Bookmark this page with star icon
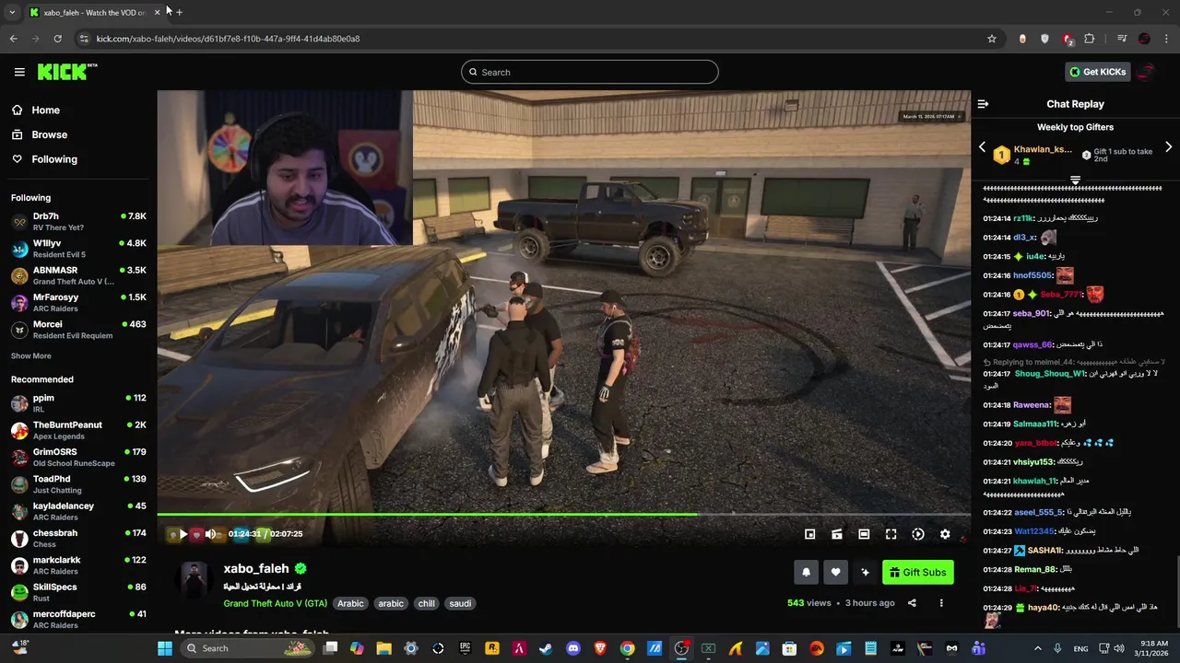The width and height of the screenshot is (1180, 663). pyautogui.click(x=992, y=39)
